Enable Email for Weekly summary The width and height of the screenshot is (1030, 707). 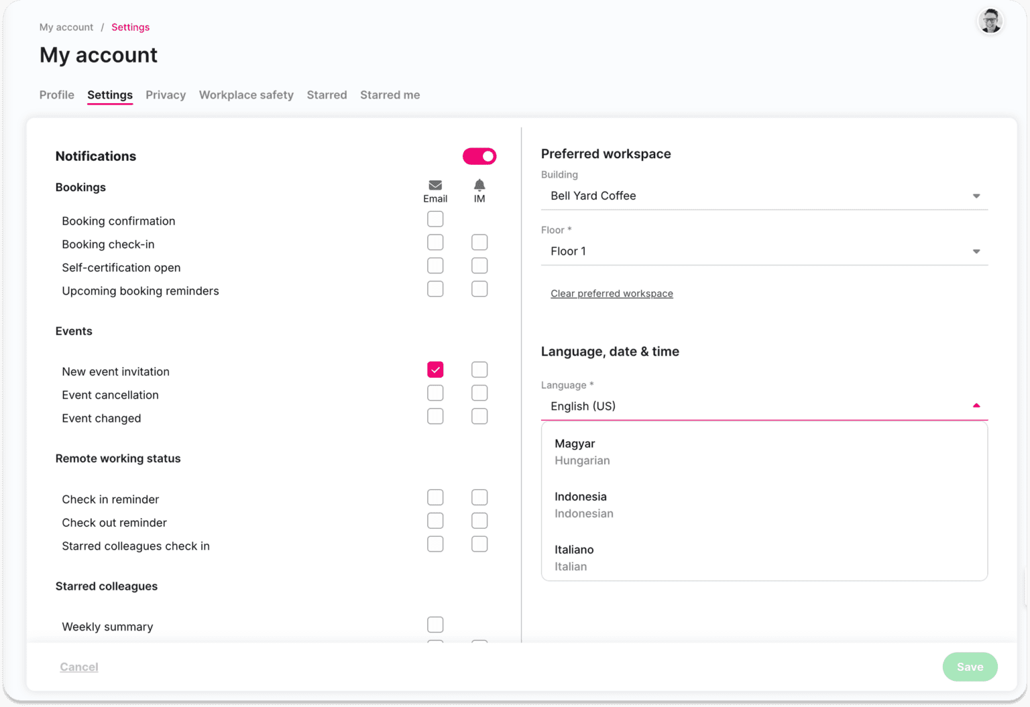(435, 625)
